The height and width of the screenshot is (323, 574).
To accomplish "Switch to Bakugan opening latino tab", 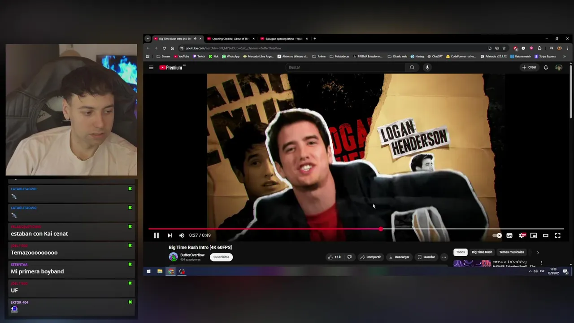I will click(x=284, y=39).
